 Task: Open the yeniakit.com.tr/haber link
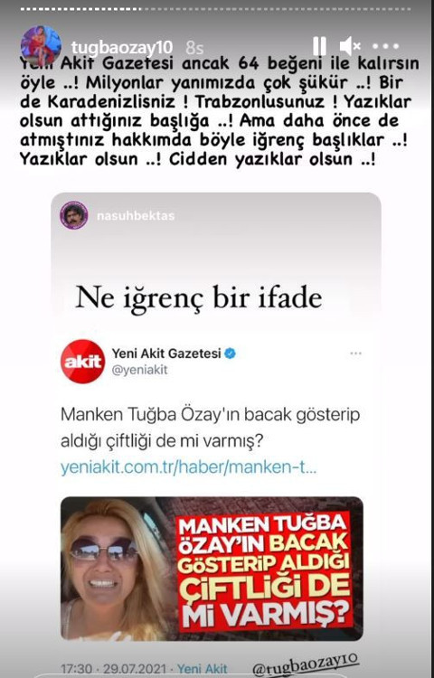click(x=188, y=468)
